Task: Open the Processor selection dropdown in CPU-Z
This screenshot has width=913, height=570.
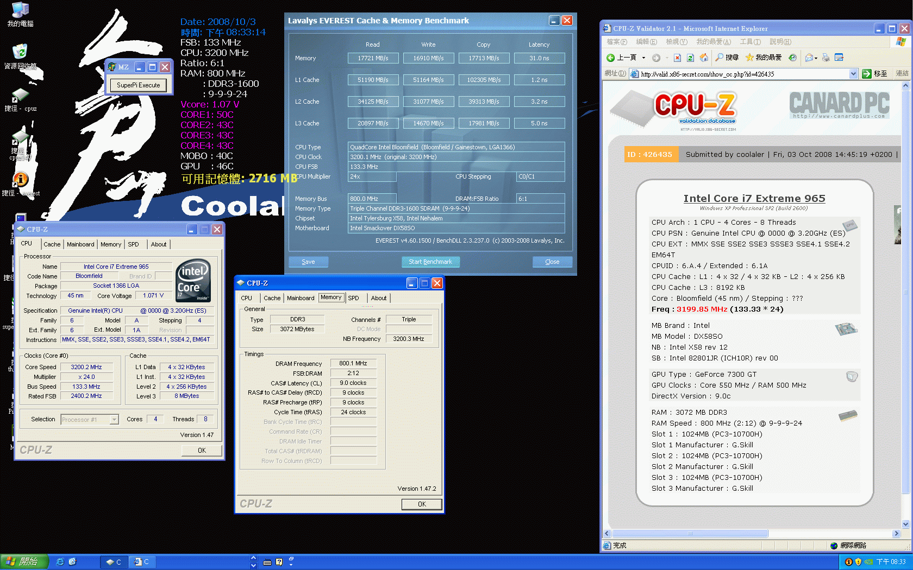Action: [x=114, y=420]
